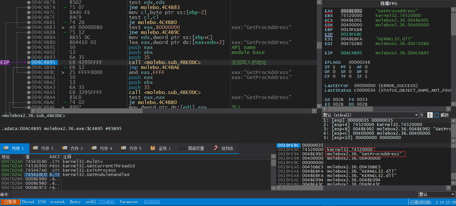Toggle breakpoint dot at address 004C4B95
The image size is (456, 206).
pos(28,62)
